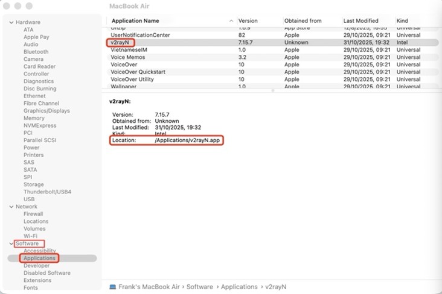Open Firewall under Network
This screenshot has width=442, height=294.
[x=33, y=214]
